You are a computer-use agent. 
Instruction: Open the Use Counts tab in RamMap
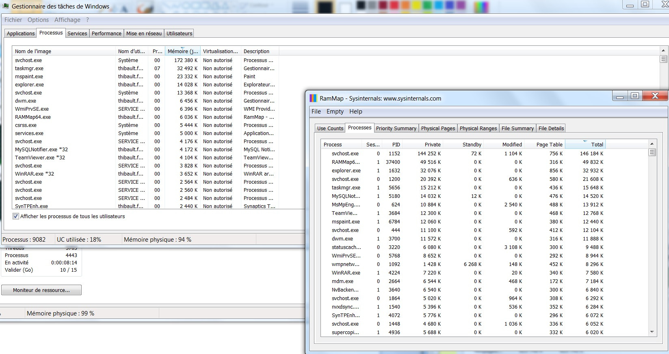(330, 128)
